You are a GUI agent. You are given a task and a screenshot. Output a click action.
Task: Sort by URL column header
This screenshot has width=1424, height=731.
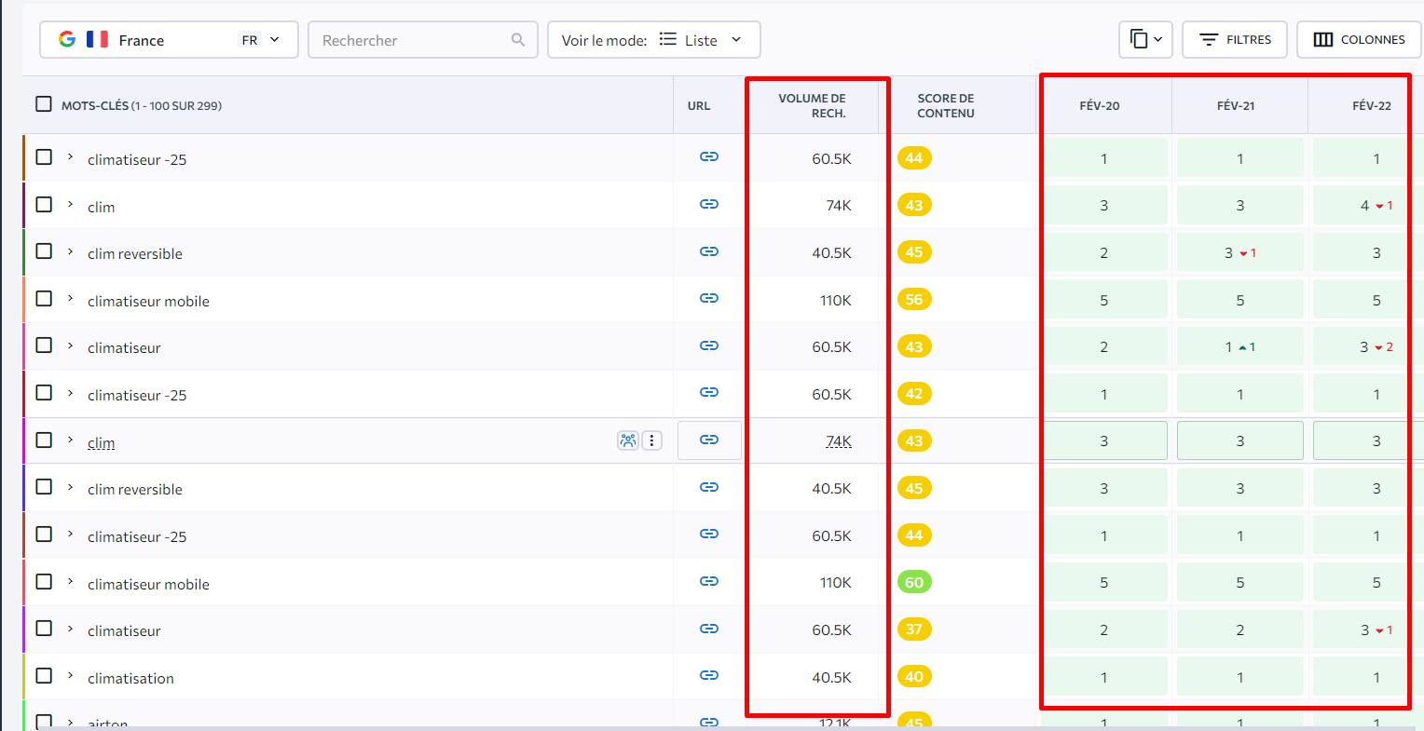pos(699,105)
